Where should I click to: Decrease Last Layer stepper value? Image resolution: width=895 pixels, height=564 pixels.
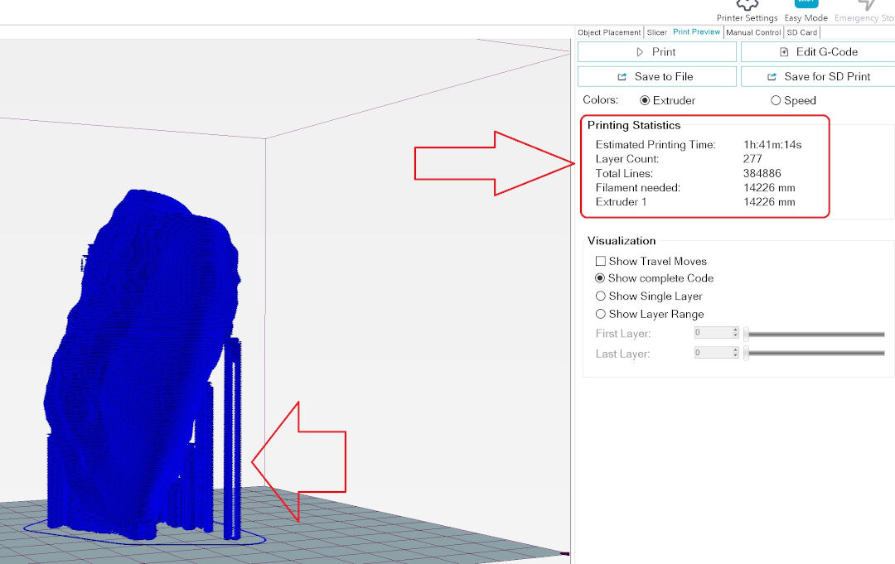click(x=735, y=355)
